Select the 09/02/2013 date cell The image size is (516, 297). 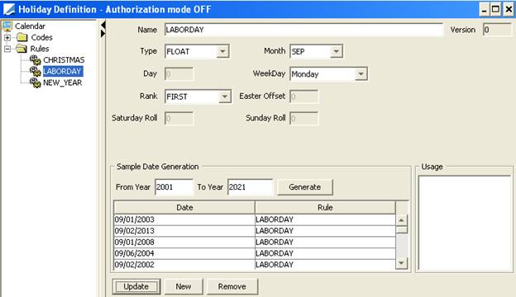pos(184,231)
